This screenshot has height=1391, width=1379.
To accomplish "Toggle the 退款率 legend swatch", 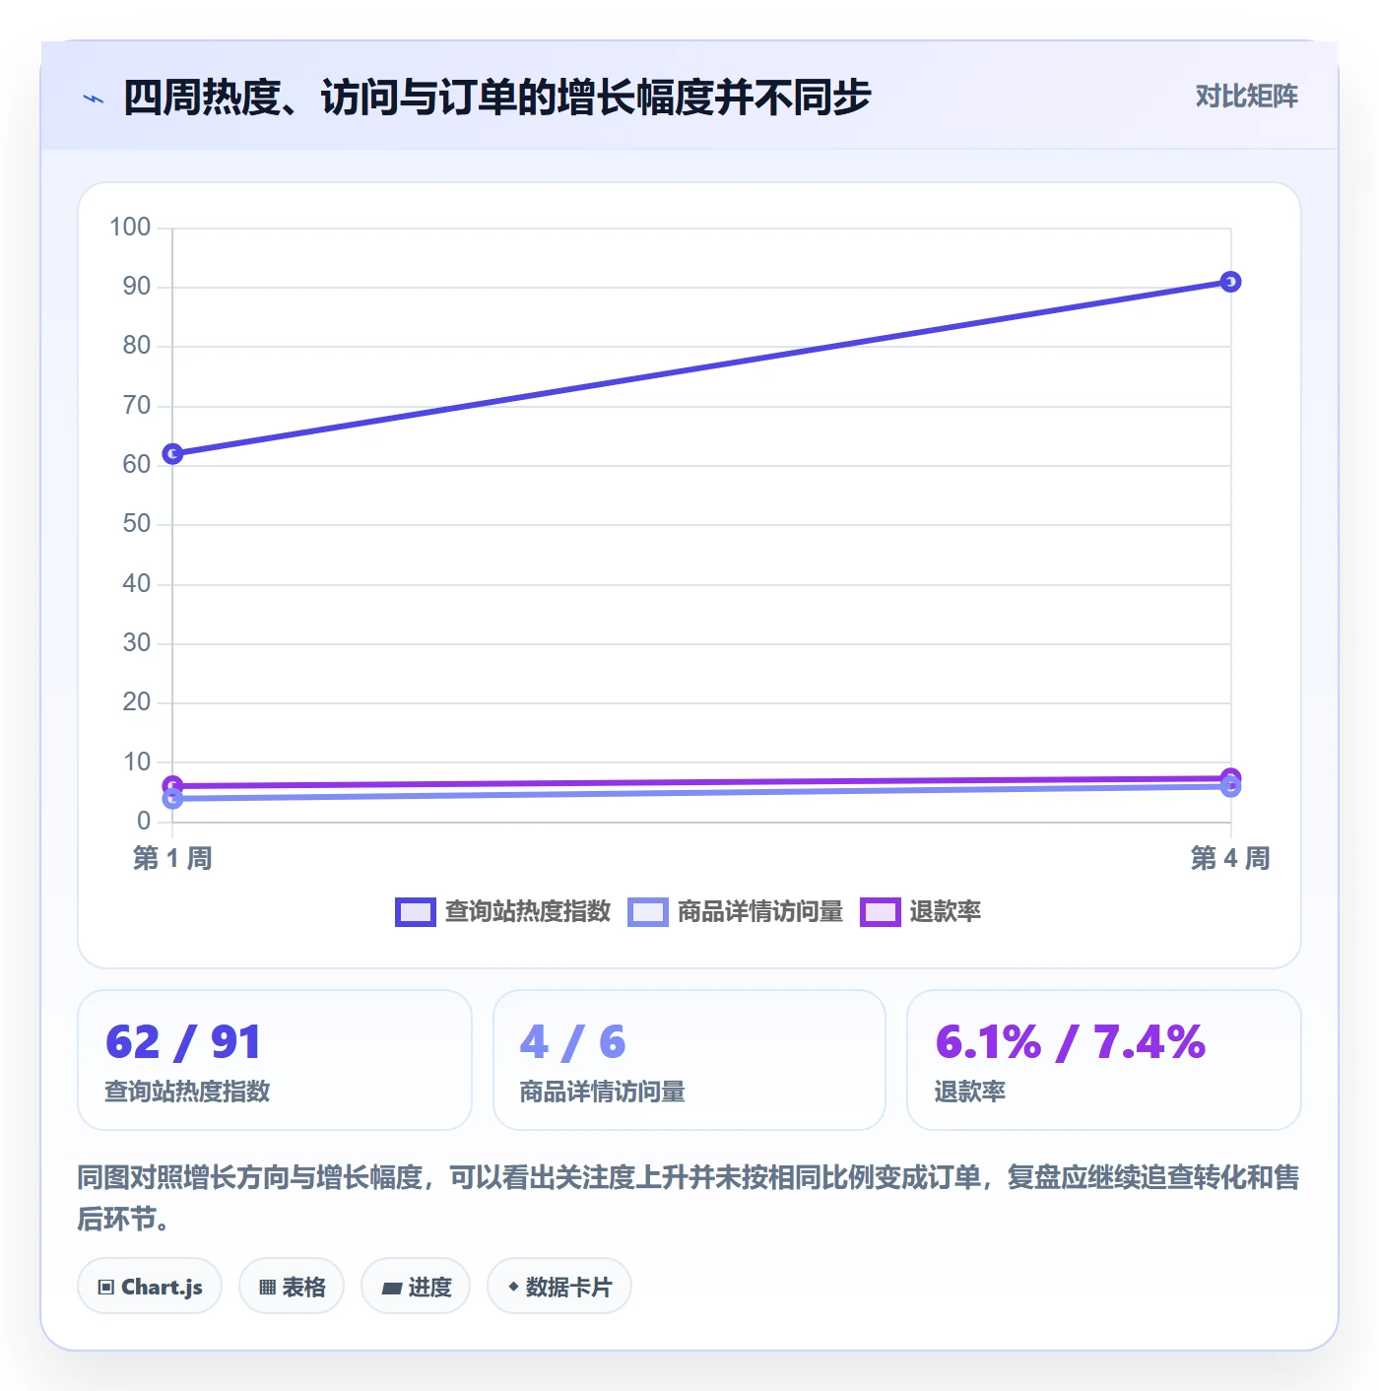I will pyautogui.click(x=880, y=912).
